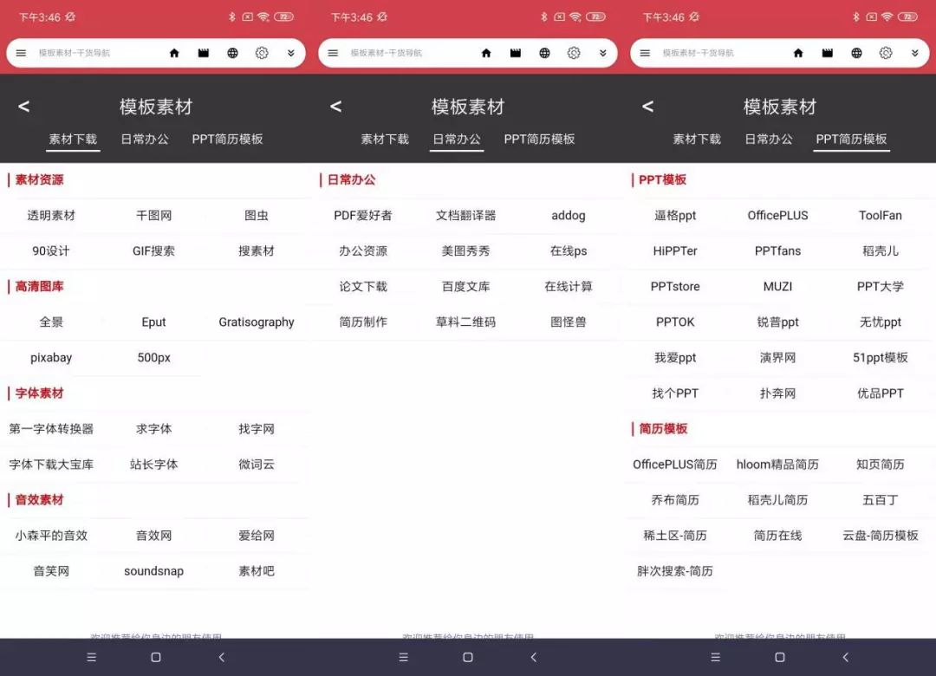Open 第一字体转换器 link

(x=51, y=429)
